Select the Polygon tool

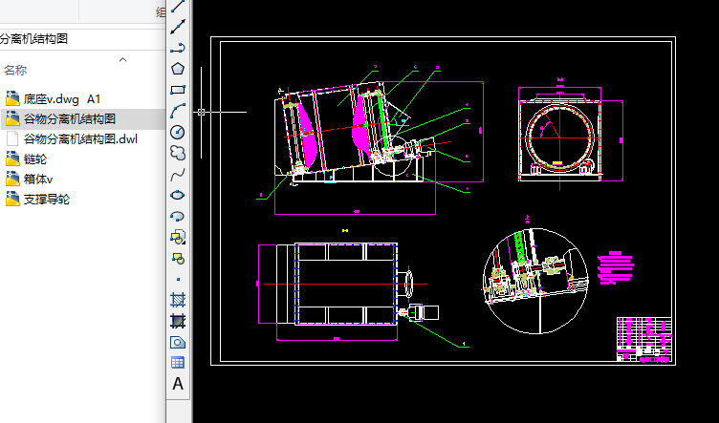[x=178, y=69]
